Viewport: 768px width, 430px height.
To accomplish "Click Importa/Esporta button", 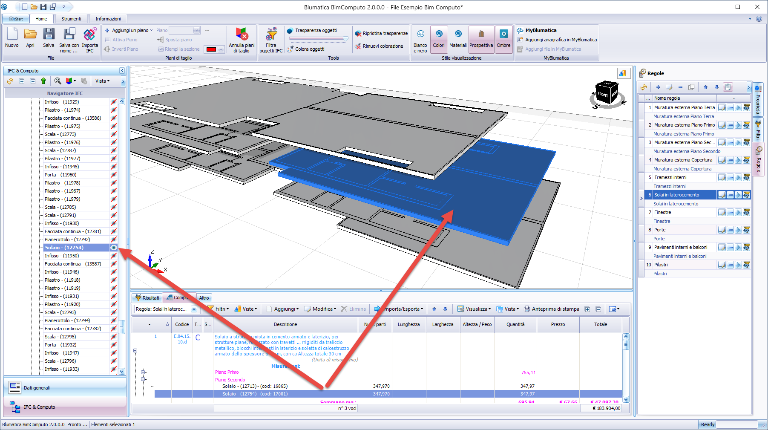I will [x=399, y=309].
